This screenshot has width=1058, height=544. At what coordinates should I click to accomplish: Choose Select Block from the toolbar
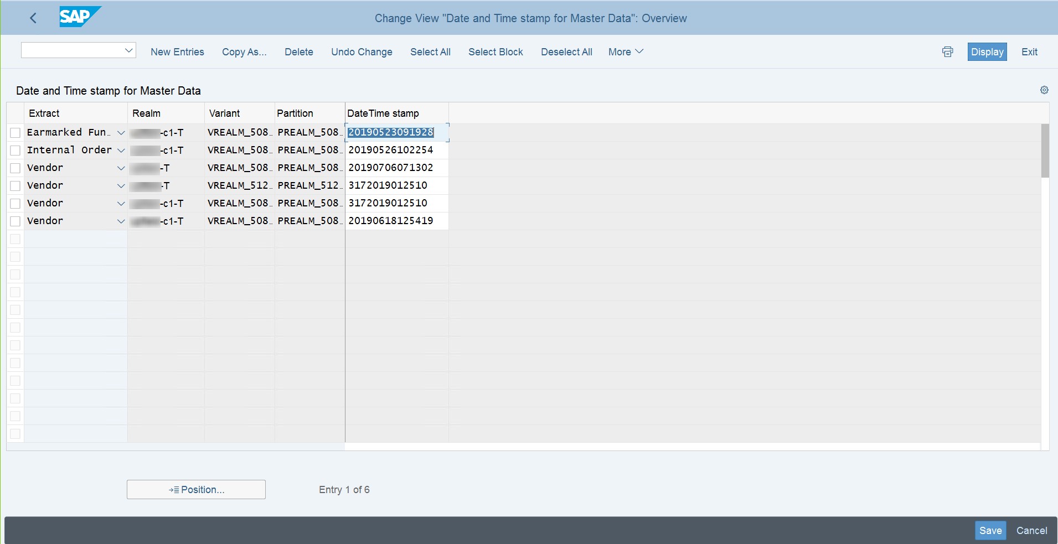coord(496,51)
